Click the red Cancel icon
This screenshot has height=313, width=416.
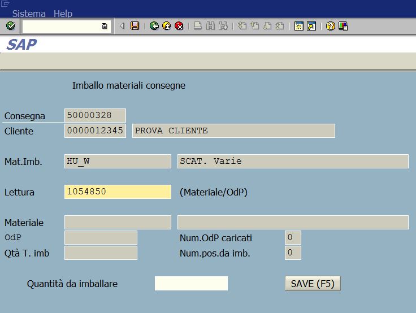pyautogui.click(x=179, y=26)
